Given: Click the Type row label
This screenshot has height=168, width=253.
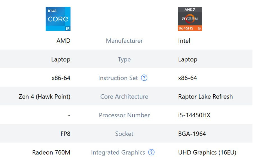Looking at the screenshot, I should (x=124, y=59).
